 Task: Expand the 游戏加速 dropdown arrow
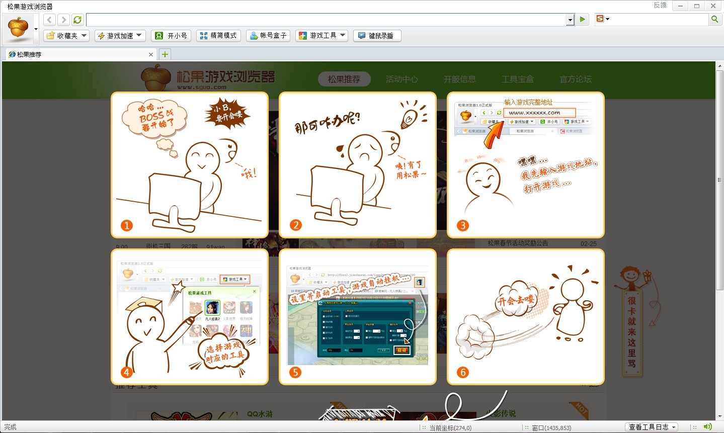click(139, 36)
